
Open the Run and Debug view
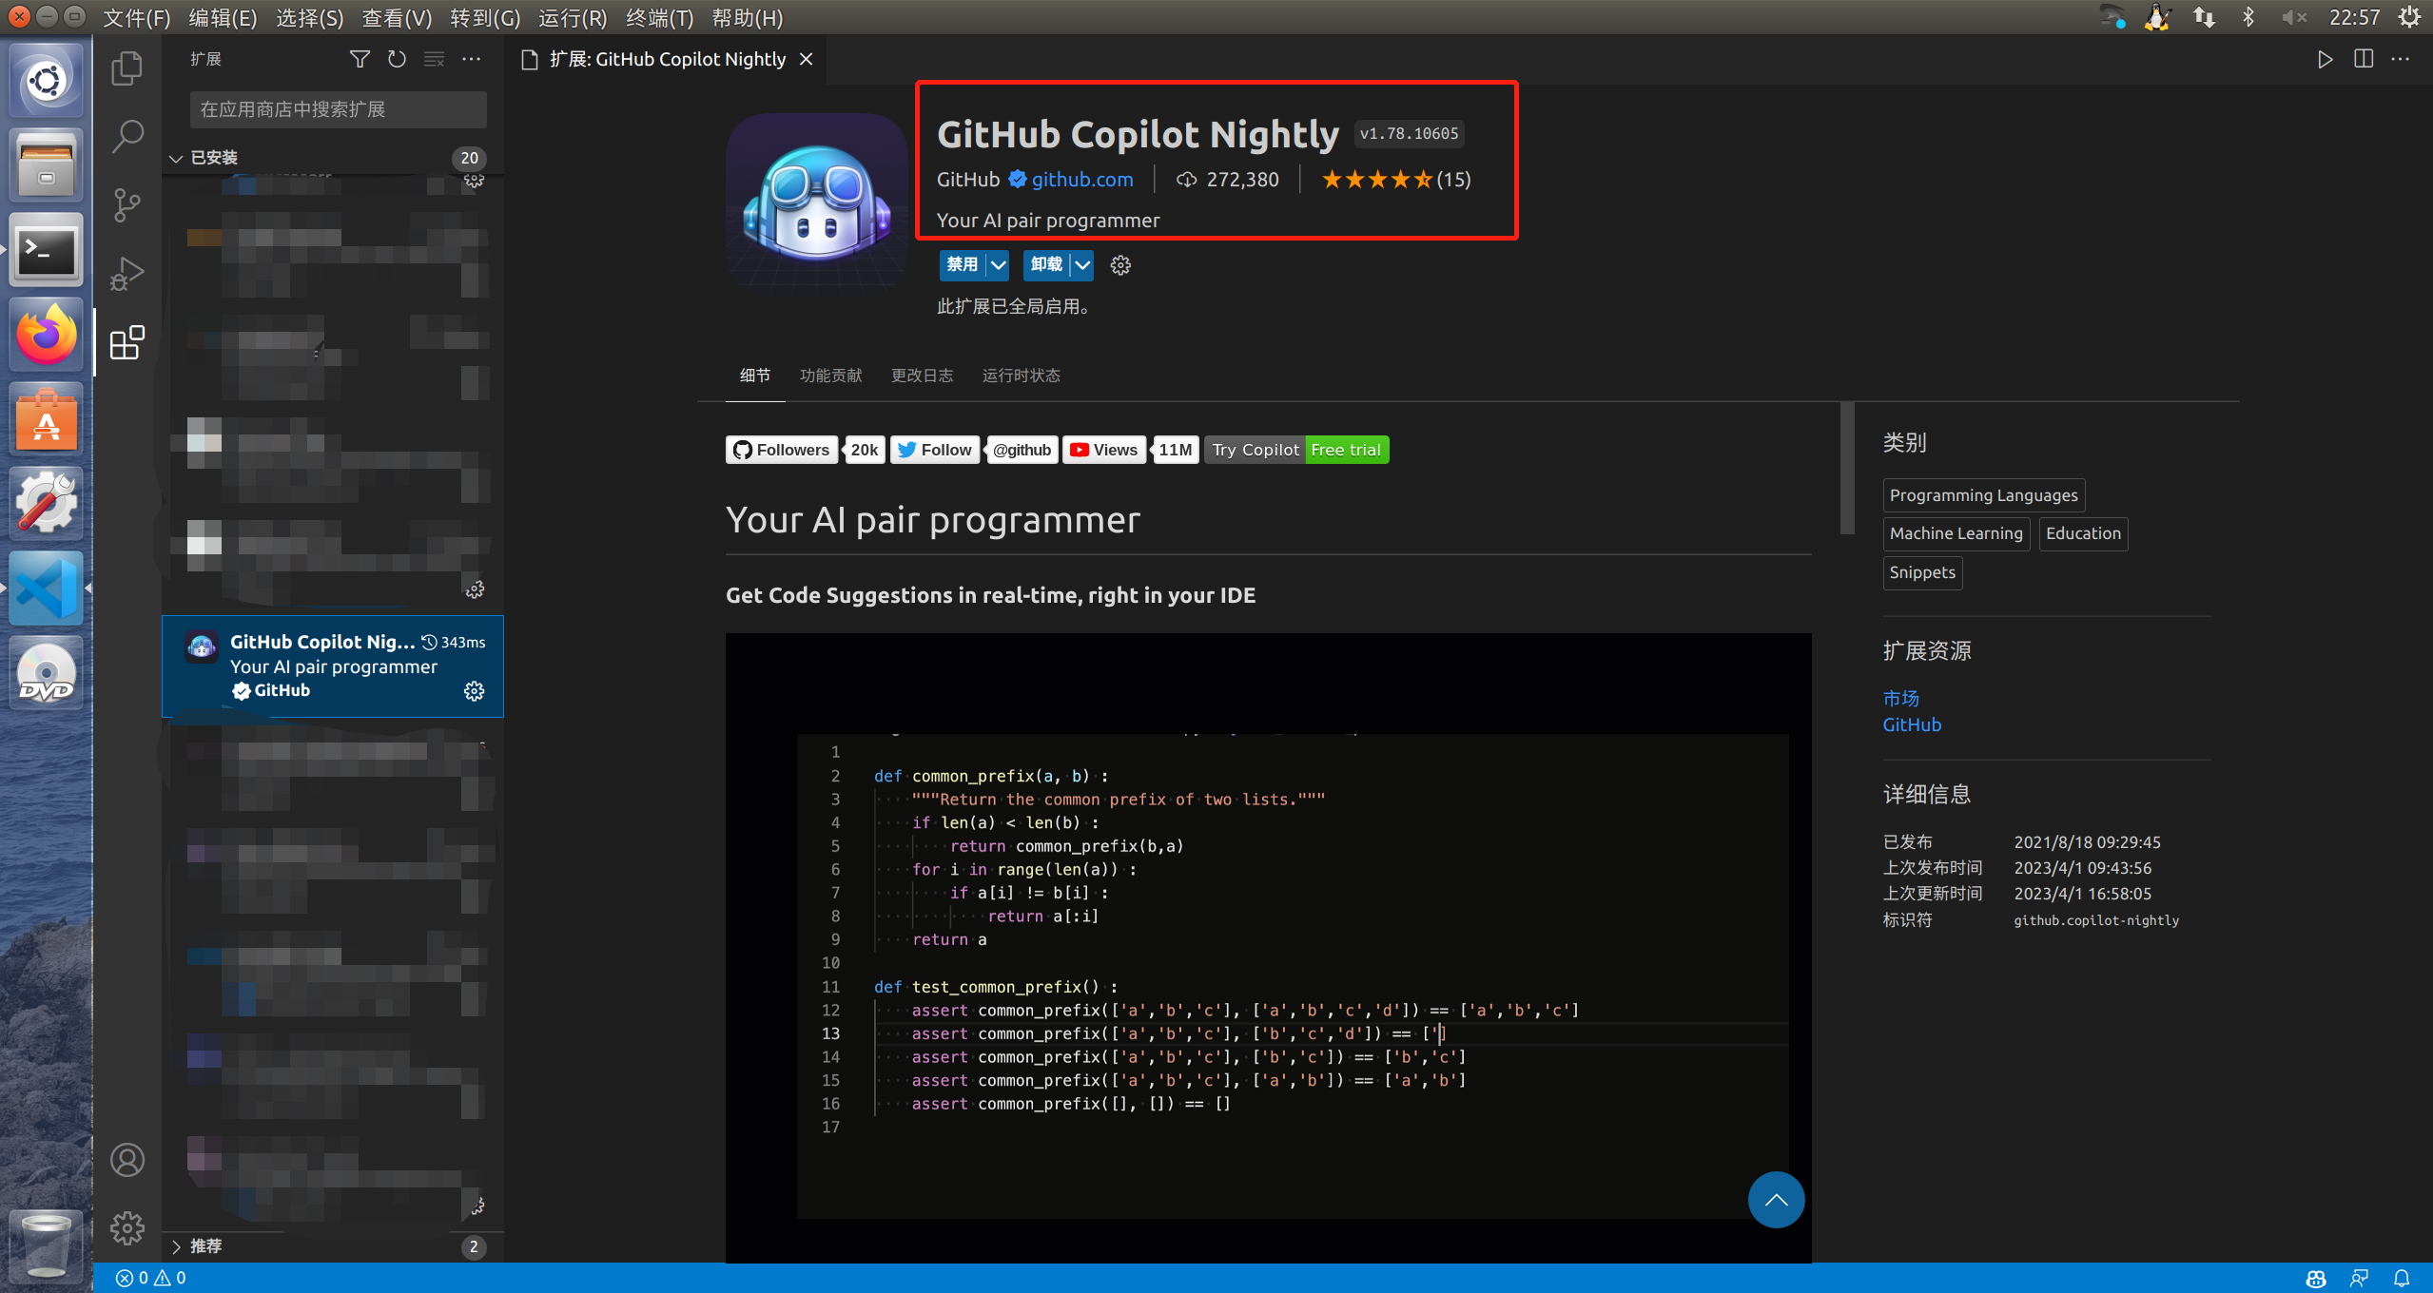pyautogui.click(x=127, y=274)
